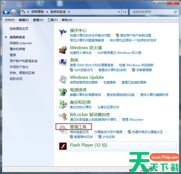
Task: Expand the arrow after 系统和安全 in breadcrumb
Action: (x=69, y=12)
